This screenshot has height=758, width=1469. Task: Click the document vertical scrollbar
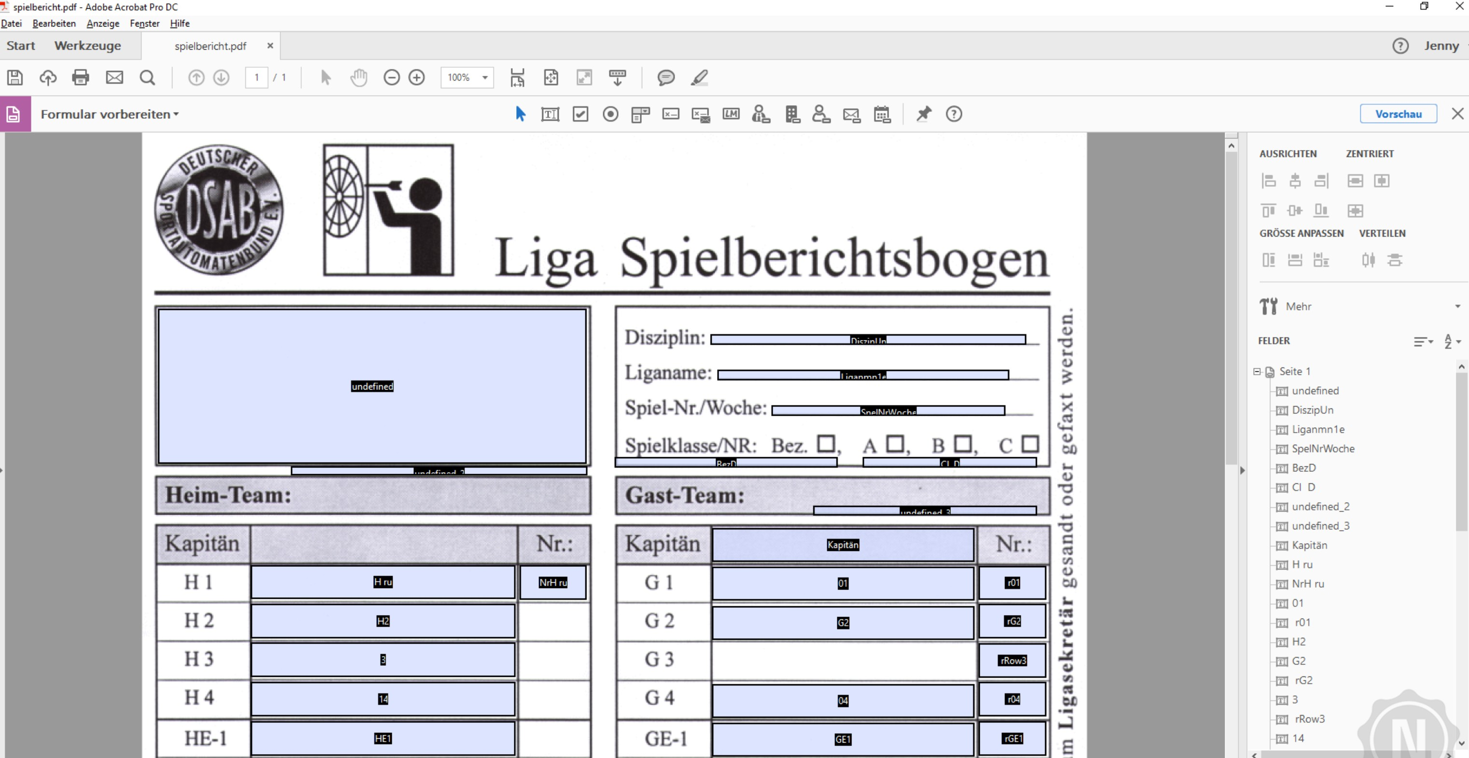[1231, 308]
